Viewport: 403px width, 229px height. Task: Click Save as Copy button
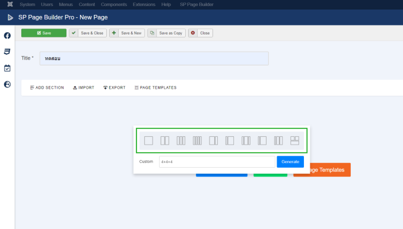166,33
